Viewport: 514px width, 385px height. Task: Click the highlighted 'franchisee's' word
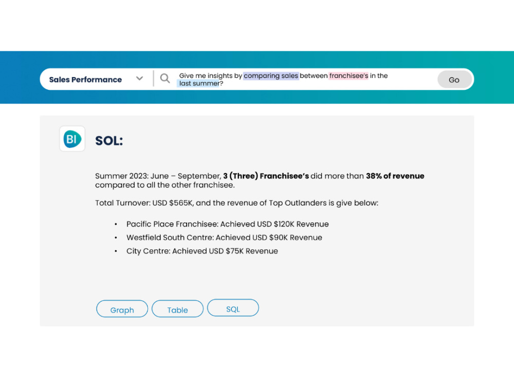click(x=349, y=75)
